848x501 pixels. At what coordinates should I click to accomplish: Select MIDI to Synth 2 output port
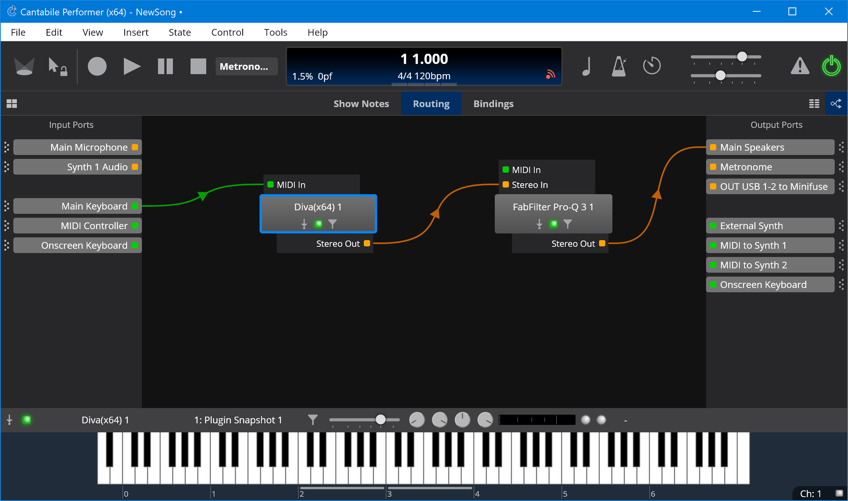click(770, 265)
